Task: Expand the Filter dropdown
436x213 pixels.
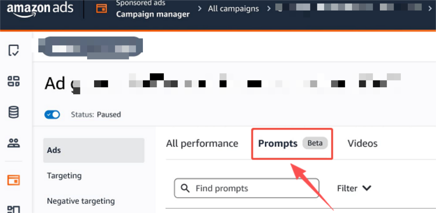Action: pyautogui.click(x=354, y=188)
